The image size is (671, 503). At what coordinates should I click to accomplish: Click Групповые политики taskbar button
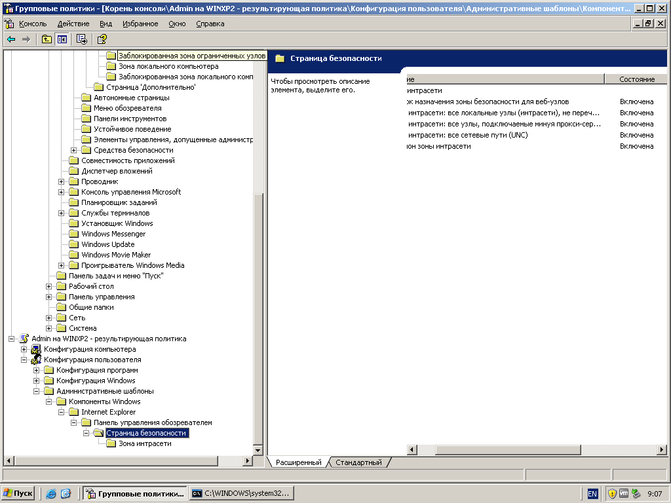135,494
